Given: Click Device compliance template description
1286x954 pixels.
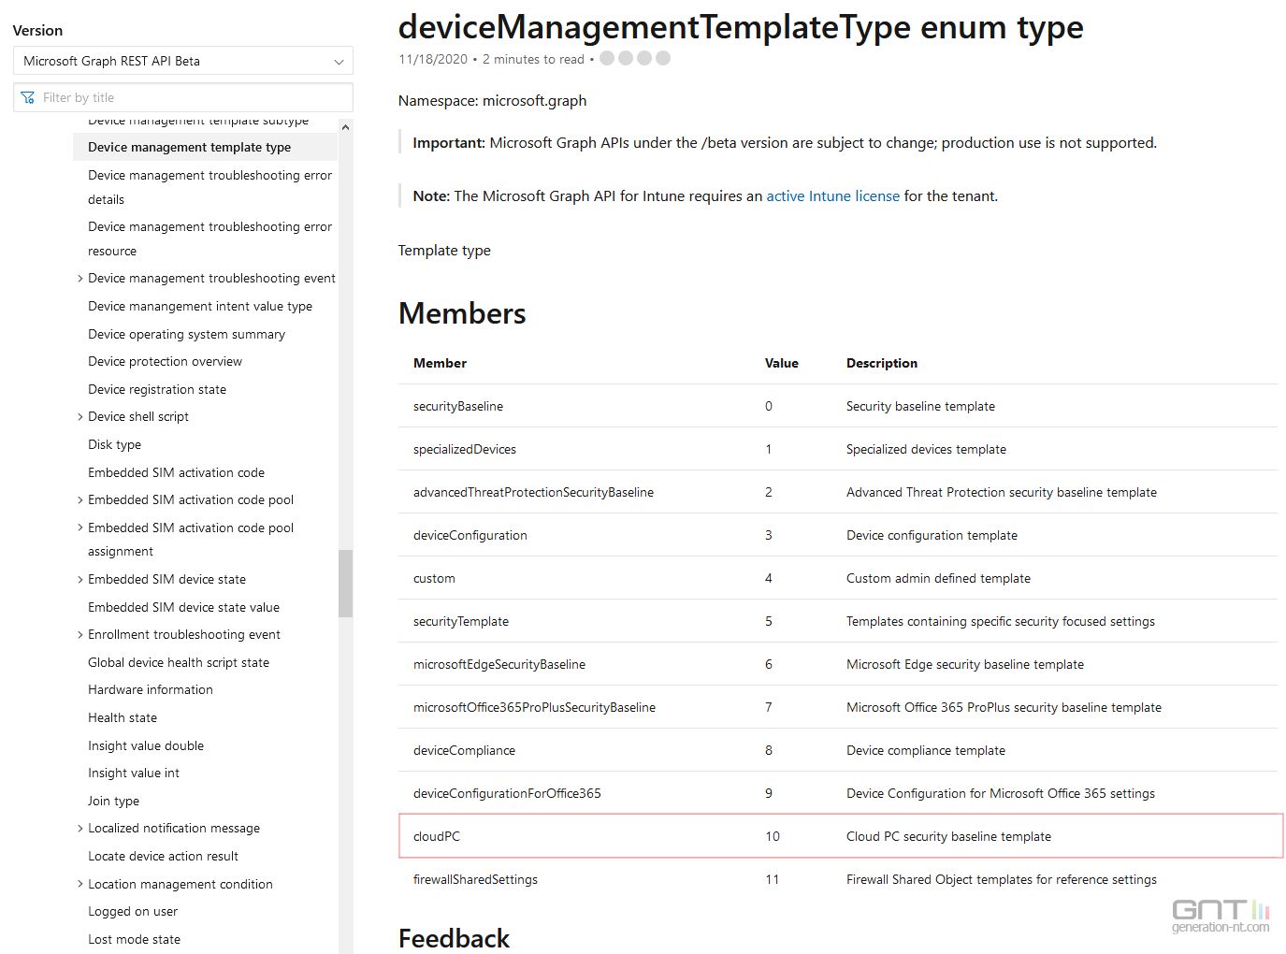Looking at the screenshot, I should click(x=926, y=750).
